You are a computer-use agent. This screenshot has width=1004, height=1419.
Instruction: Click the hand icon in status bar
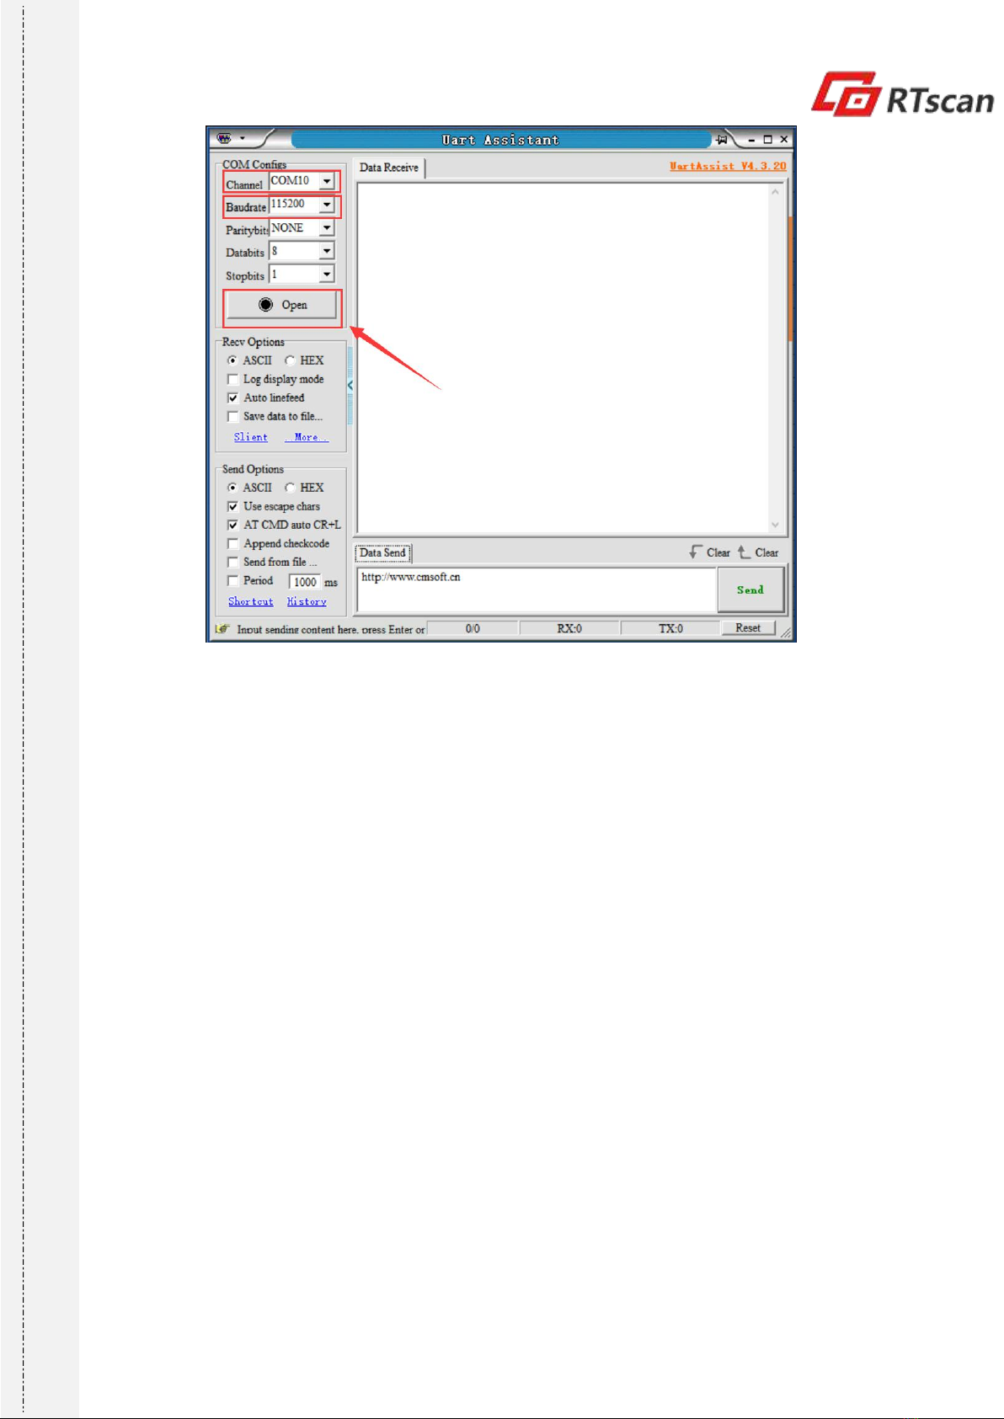point(222,629)
